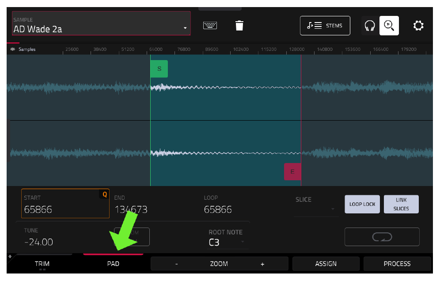The width and height of the screenshot is (440, 281).
Task: Open the ASSIGN button
Action: pos(326,264)
